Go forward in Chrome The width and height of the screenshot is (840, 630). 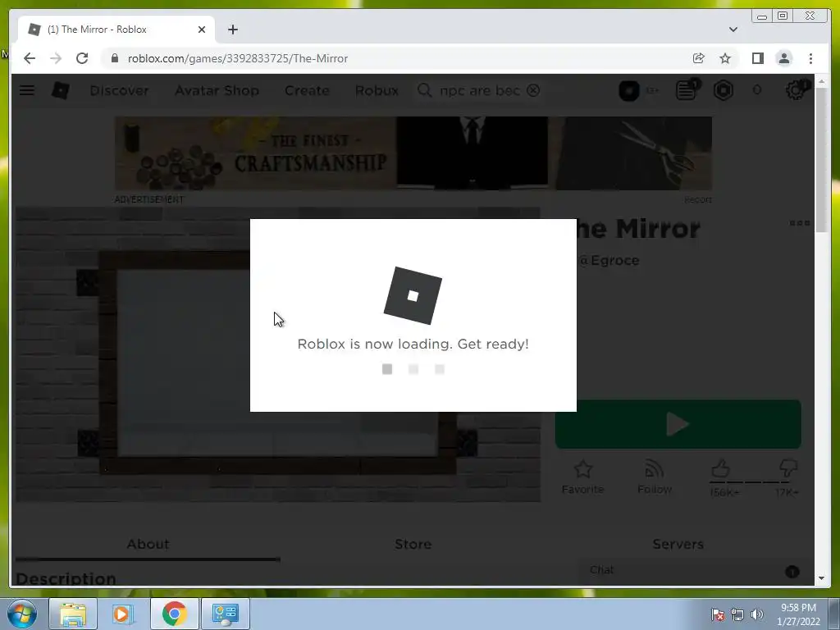pos(56,58)
